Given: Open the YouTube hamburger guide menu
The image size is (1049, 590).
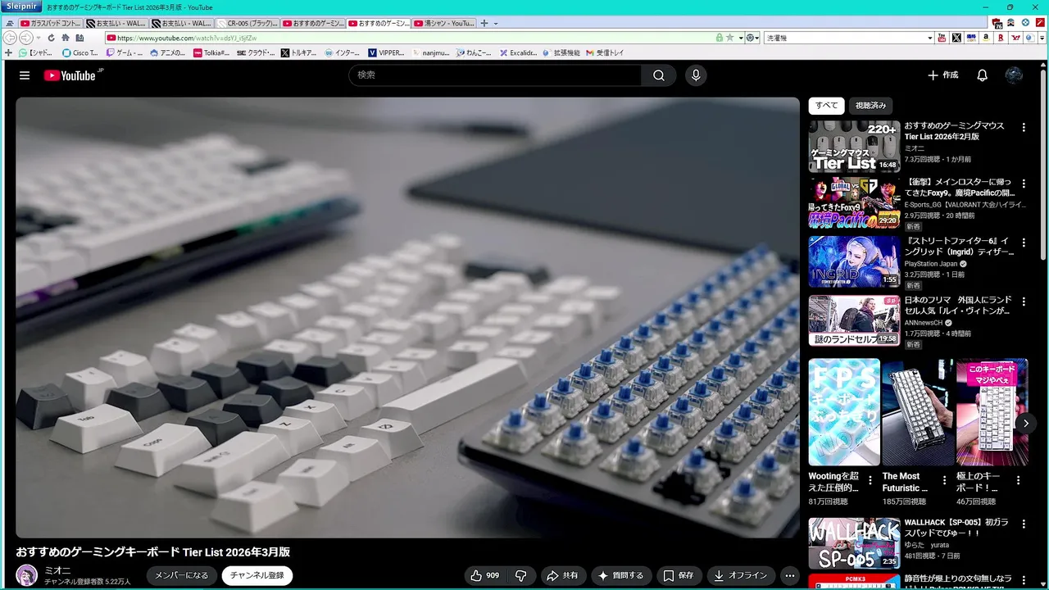Looking at the screenshot, I should tap(25, 75).
